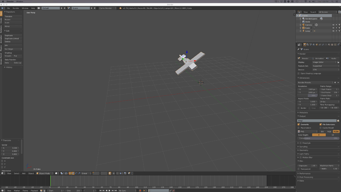Open the Scene properties tab icon
The width and height of the screenshot is (341, 192).
310,45
